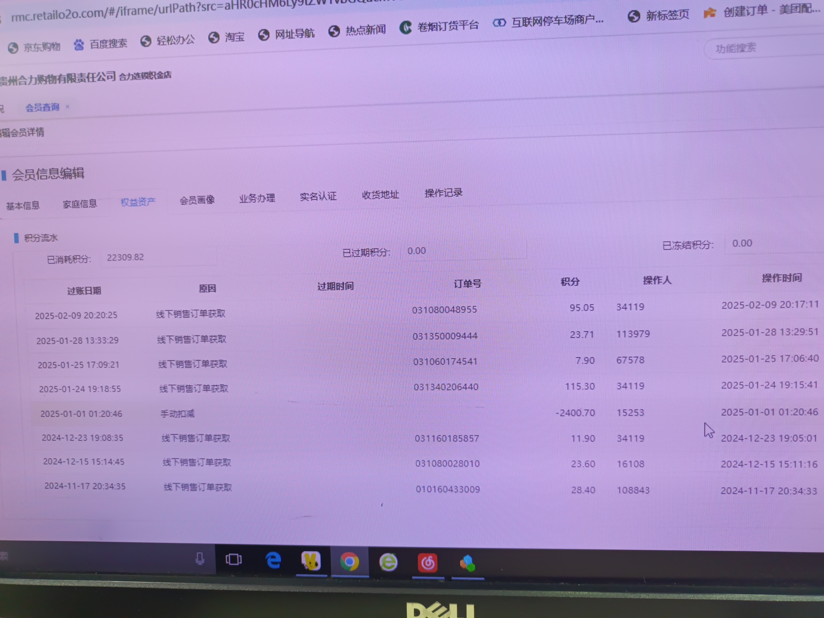Click order number 031080048955 row

pyautogui.click(x=444, y=310)
